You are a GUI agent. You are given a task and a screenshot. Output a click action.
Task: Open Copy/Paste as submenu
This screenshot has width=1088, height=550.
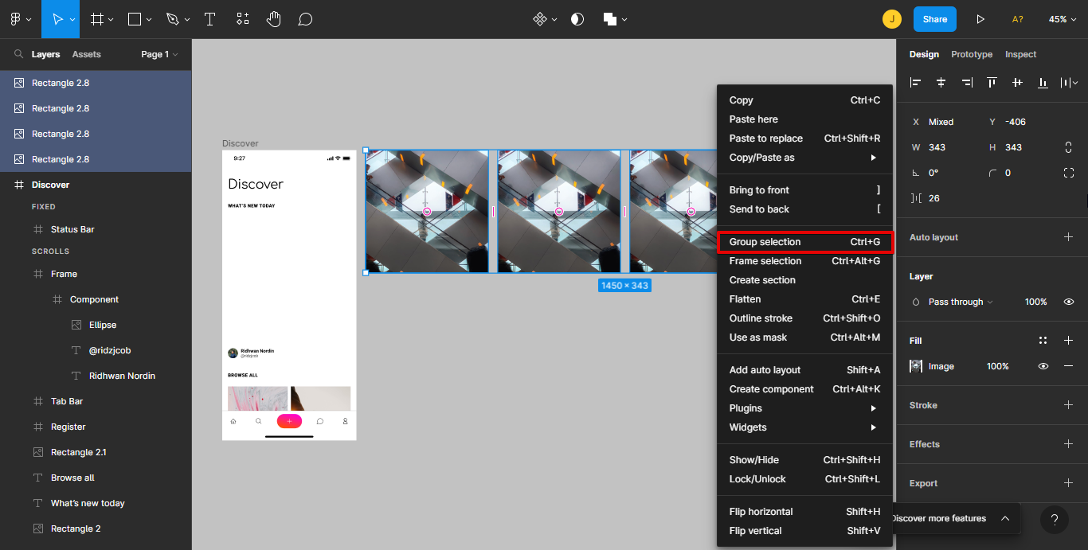[x=804, y=158]
